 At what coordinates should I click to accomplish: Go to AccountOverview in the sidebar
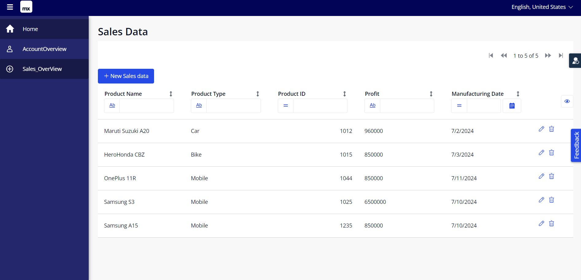45,49
